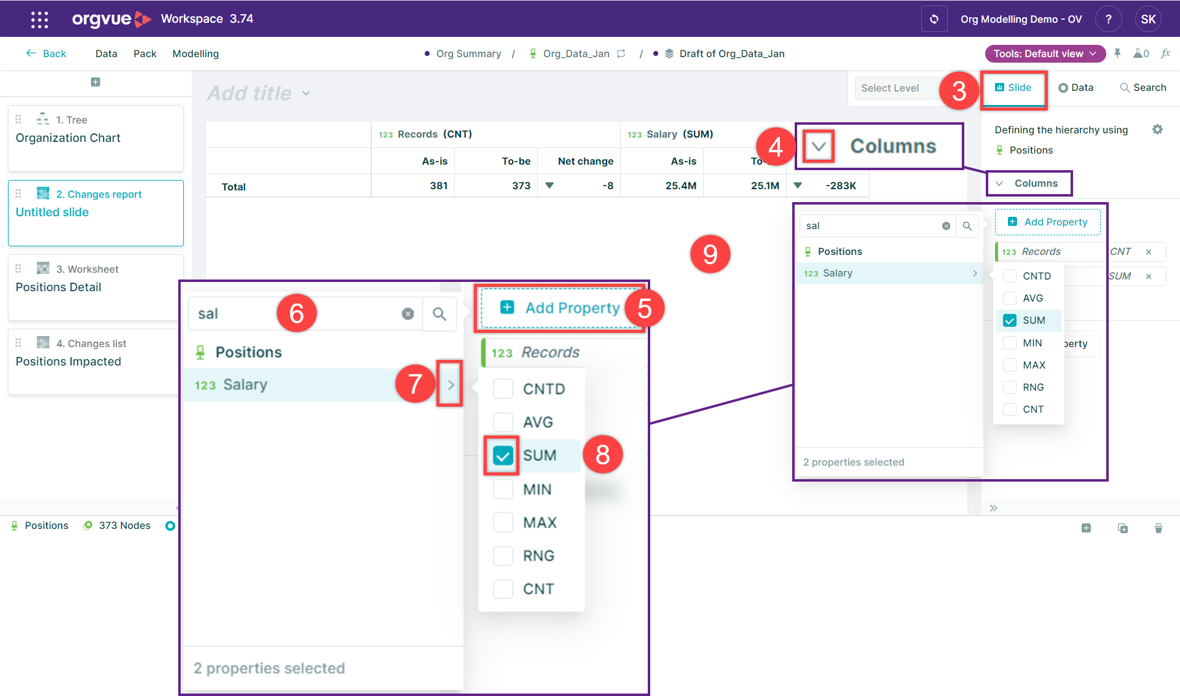Tick the RNG checkbox in the small right panel list
The height and width of the screenshot is (696, 1180).
(x=1009, y=387)
